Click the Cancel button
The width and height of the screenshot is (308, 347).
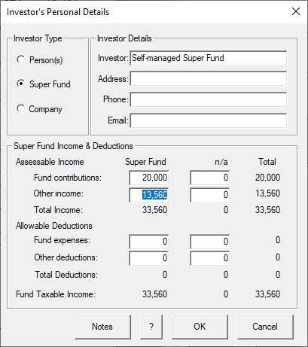(x=265, y=327)
